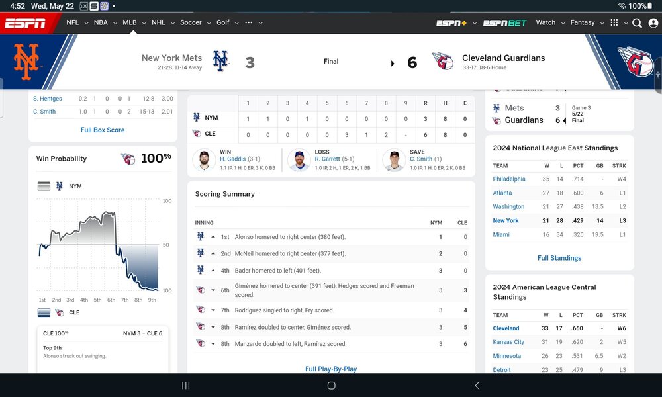662x397 pixels.
Task: Open the NBA menu item
Action: pos(101,22)
